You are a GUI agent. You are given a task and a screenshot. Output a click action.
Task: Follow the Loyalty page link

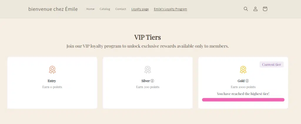tap(140, 9)
